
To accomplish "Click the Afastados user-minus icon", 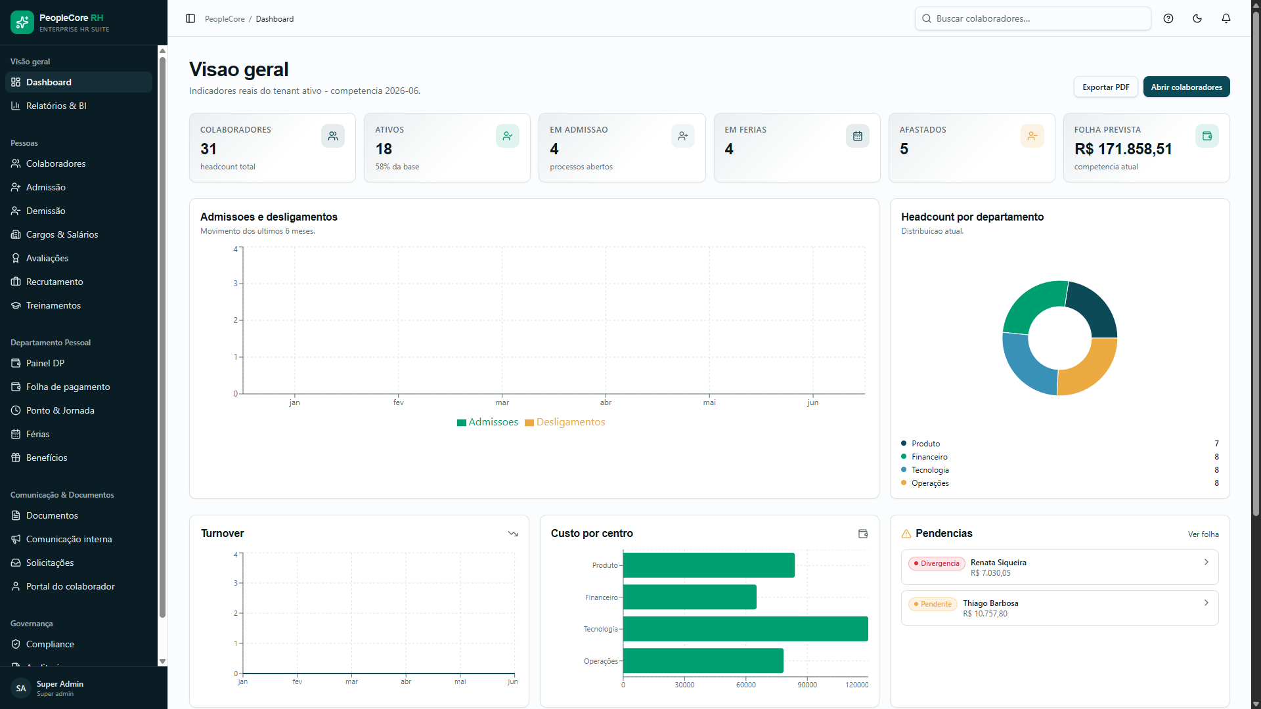I will tap(1032, 136).
